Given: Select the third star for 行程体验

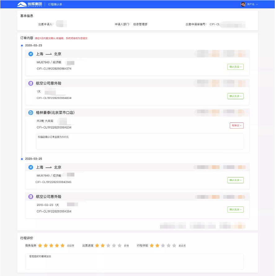Looking at the screenshot, I should [163, 246].
